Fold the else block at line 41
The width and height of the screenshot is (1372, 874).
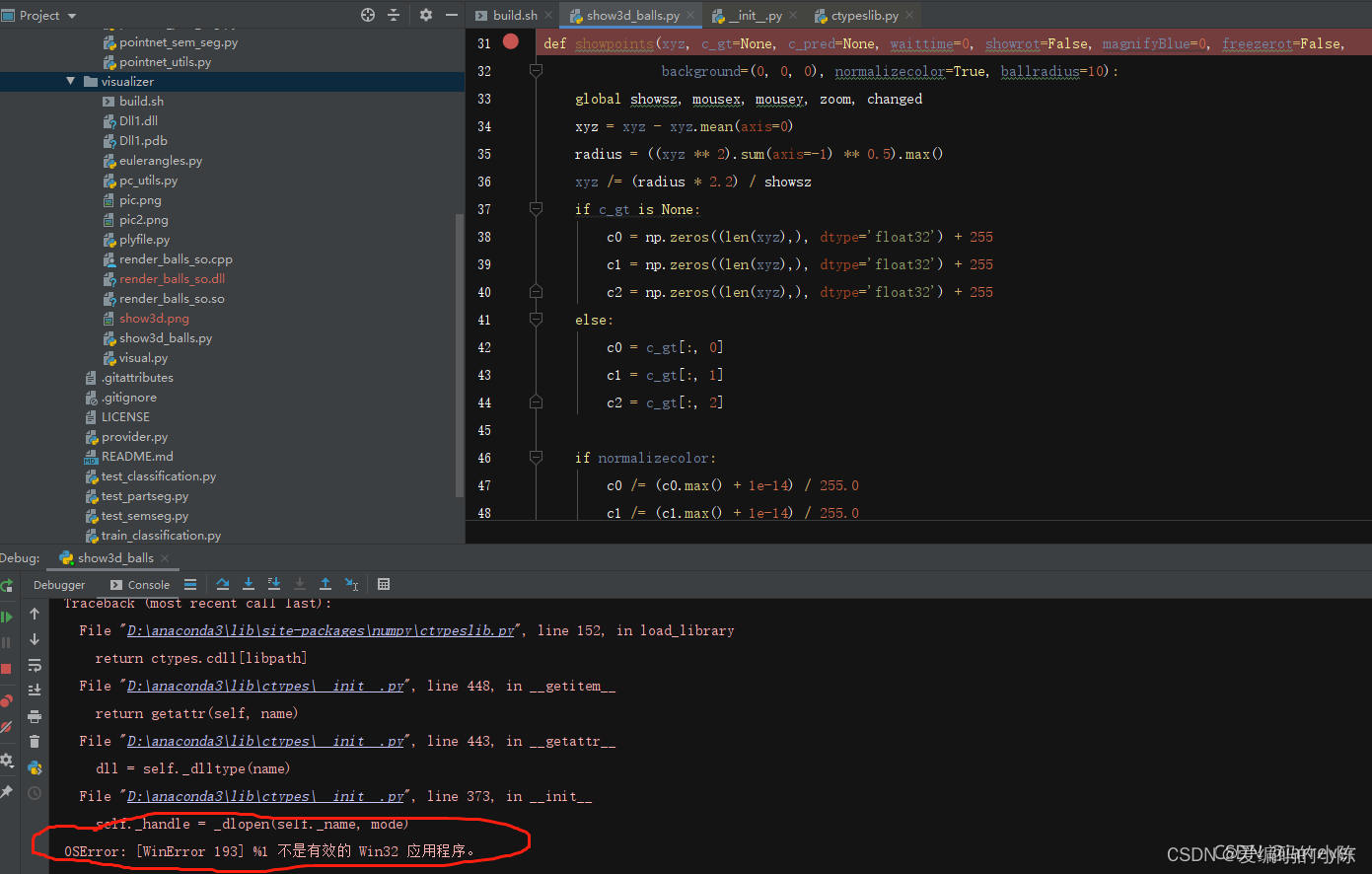536,320
